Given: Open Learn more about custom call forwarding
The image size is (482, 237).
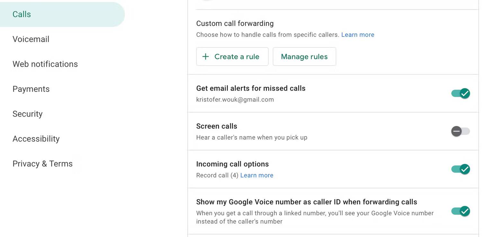Looking at the screenshot, I should [x=357, y=35].
